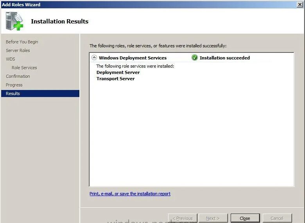Click the Installation Results heading
Viewport: 305px width, 223px height.
(x=60, y=21)
